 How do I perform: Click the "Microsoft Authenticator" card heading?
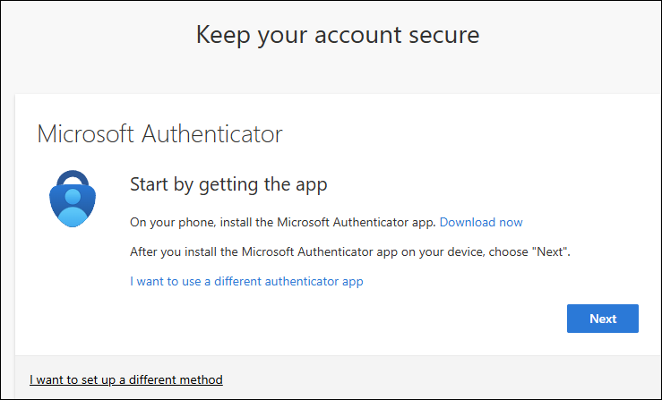(159, 134)
